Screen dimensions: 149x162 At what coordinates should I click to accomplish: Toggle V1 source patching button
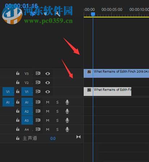8,92
